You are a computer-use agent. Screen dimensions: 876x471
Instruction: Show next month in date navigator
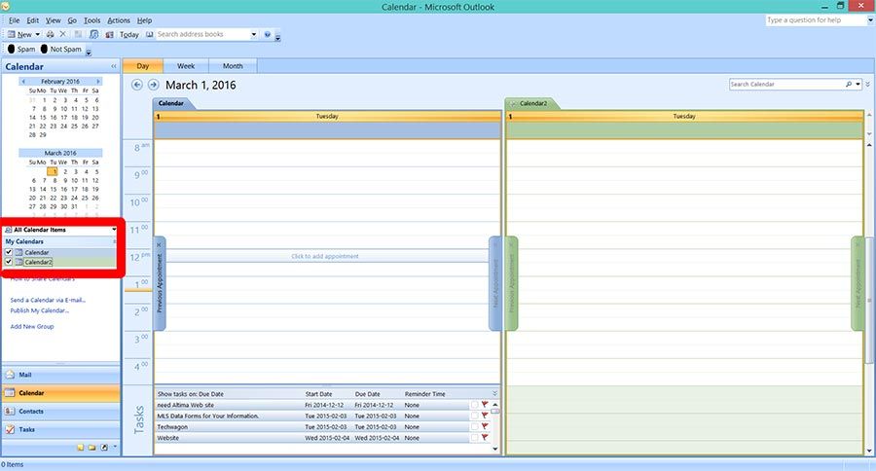tap(98, 82)
